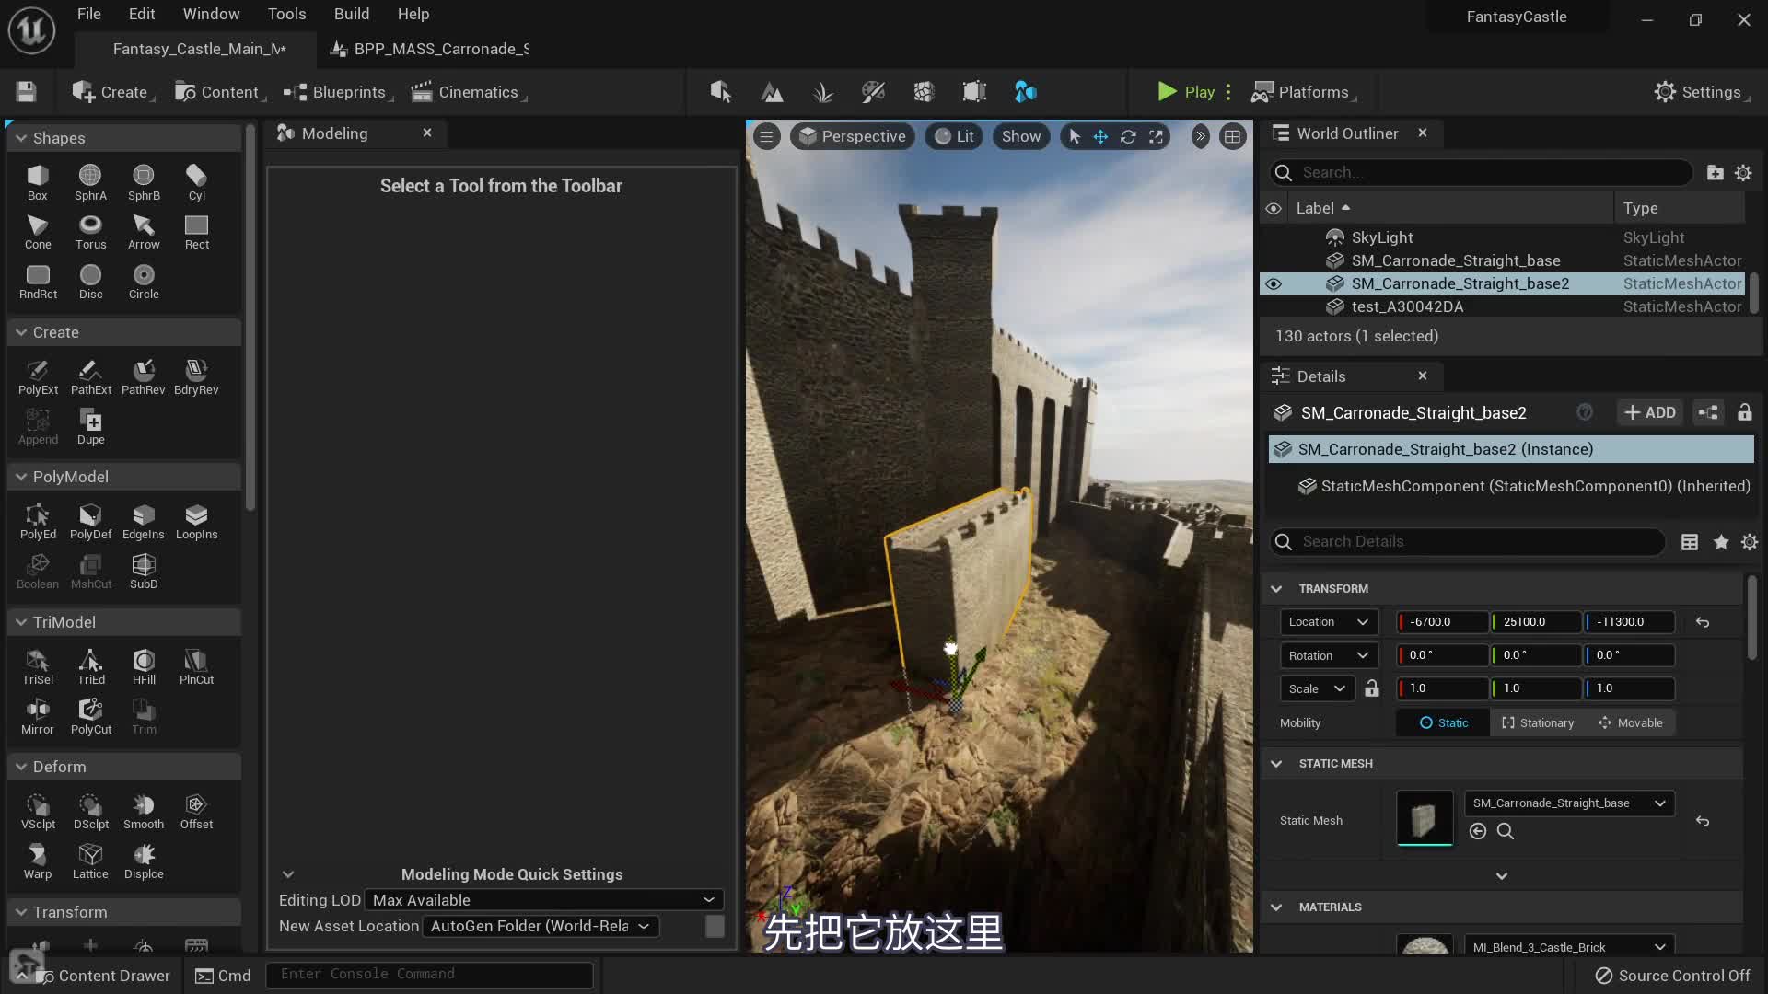1768x994 pixels.
Task: Select the Disc shape tool
Action: [90, 282]
